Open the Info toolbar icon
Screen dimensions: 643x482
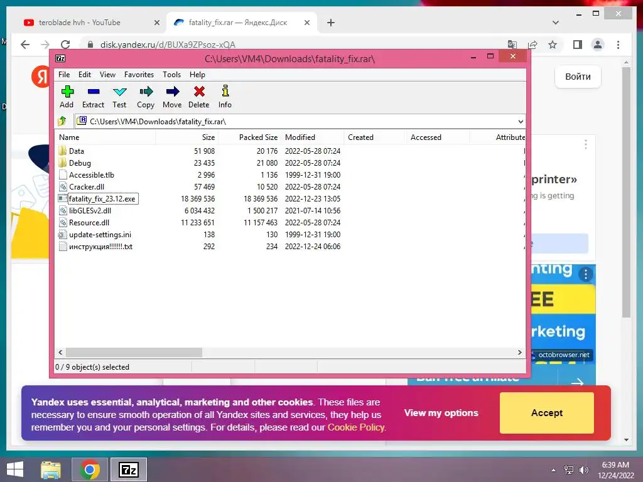pos(225,90)
